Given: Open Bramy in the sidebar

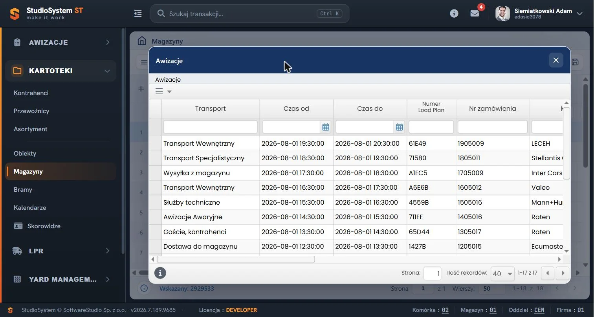Looking at the screenshot, I should [x=23, y=190].
